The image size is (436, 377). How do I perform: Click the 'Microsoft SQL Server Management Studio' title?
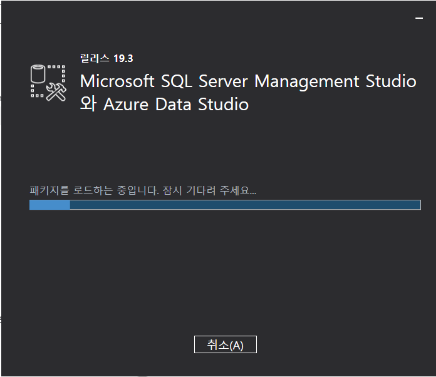point(248,81)
